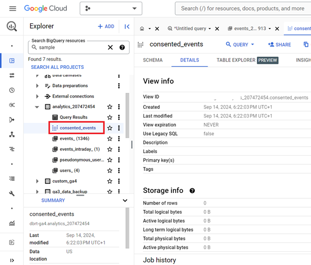The image size is (311, 265).
Task: Star the users_ (4) table
Action: [x=110, y=171]
